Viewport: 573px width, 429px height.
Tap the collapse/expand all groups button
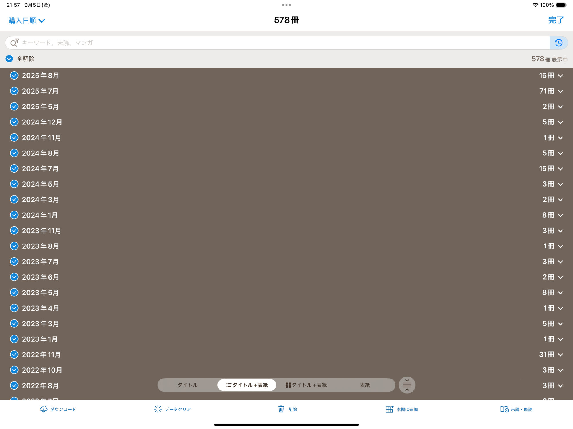(407, 385)
